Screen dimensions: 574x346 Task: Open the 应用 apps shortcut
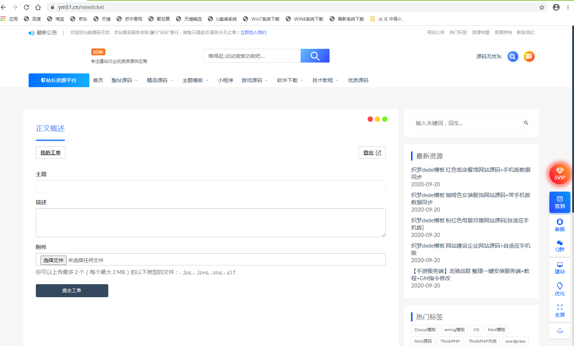[9, 19]
